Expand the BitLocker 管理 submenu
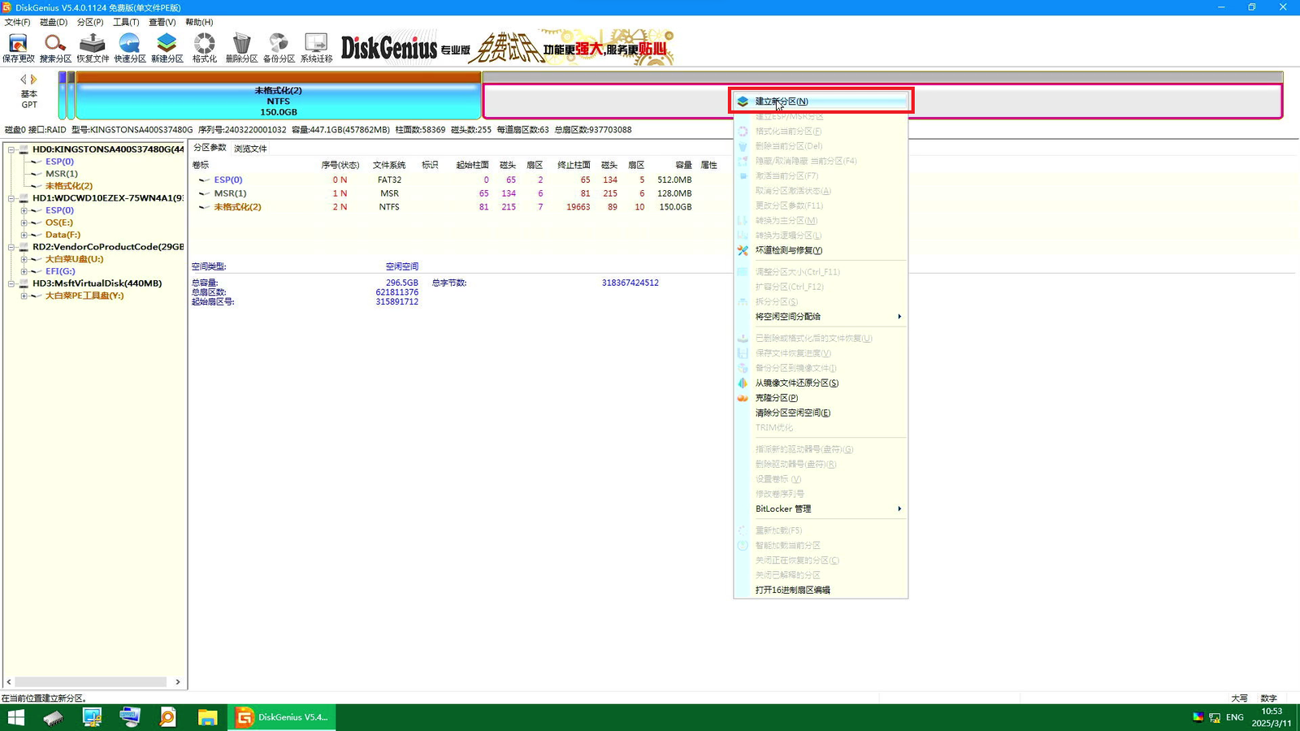This screenshot has height=731, width=1300. pos(821,508)
